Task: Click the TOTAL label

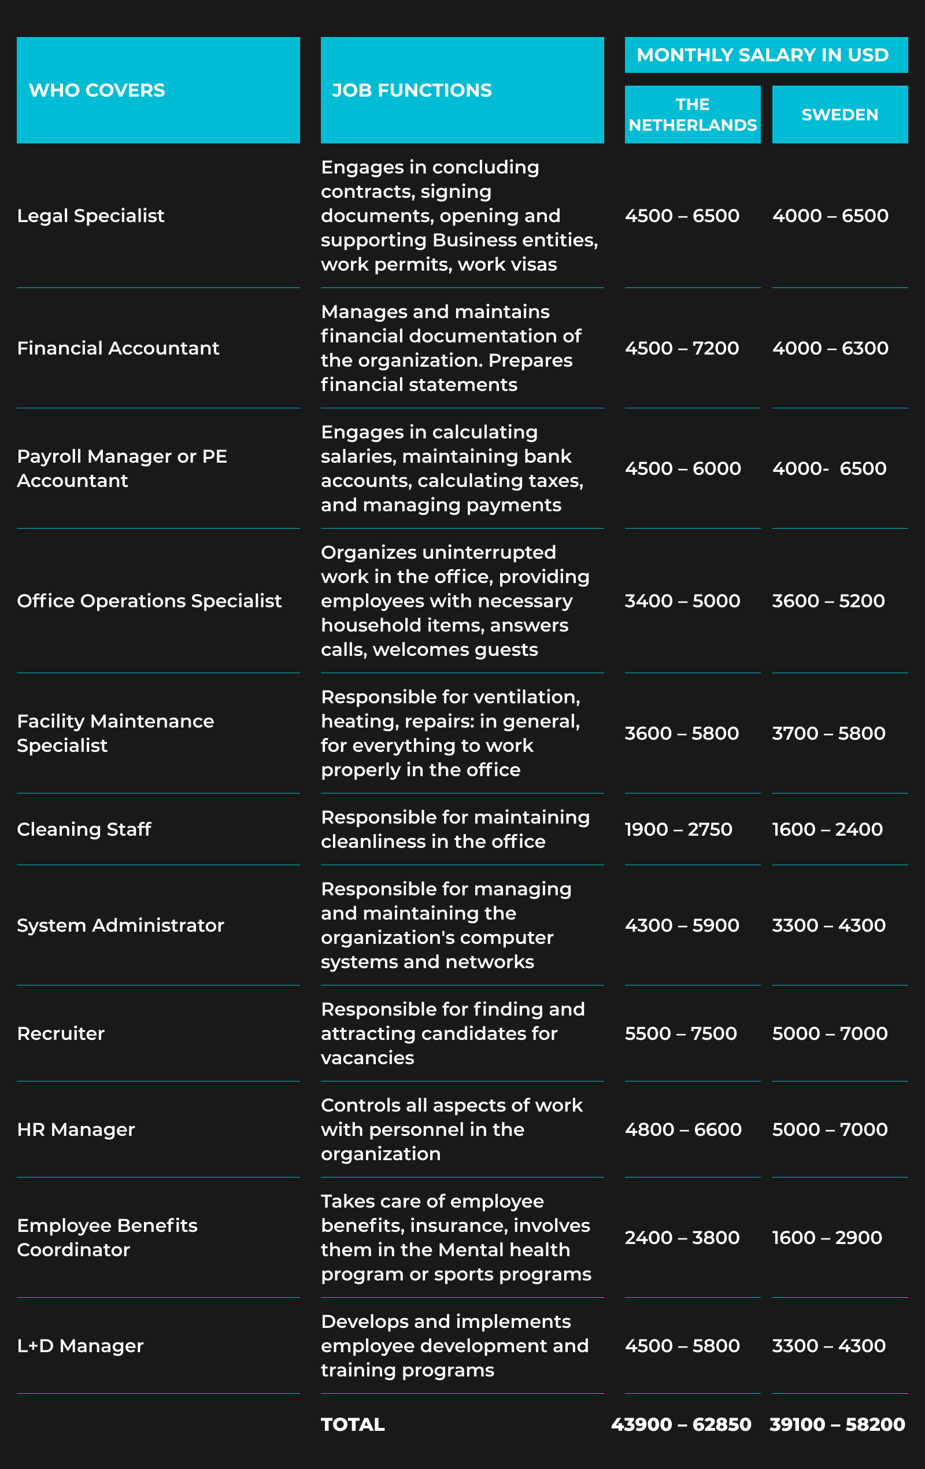Action: [x=353, y=1424]
